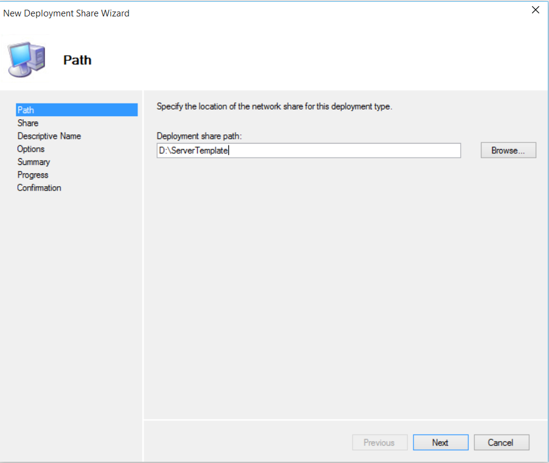Click the greyed-out Previous button
The width and height of the screenshot is (549, 463).
(x=379, y=442)
